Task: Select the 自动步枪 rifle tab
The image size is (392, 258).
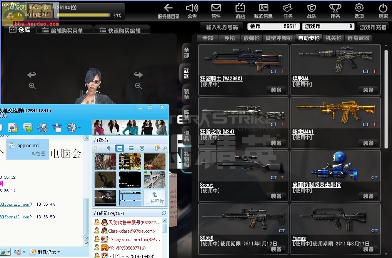Action: (x=309, y=38)
